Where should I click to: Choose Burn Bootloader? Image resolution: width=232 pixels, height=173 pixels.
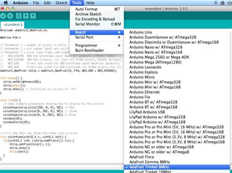point(97,51)
